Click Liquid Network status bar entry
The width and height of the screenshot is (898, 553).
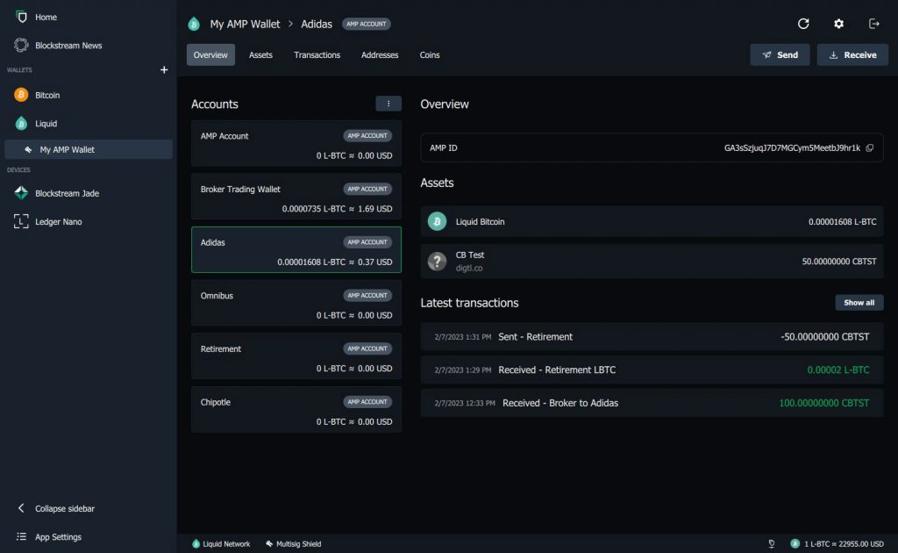[x=221, y=544]
